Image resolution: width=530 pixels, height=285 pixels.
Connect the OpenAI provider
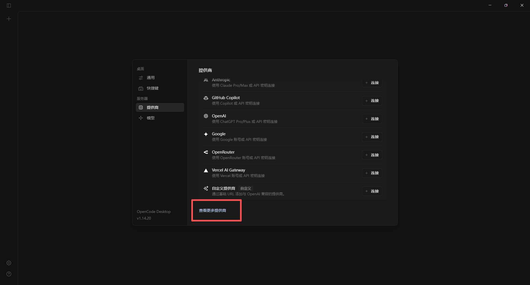pyautogui.click(x=372, y=119)
